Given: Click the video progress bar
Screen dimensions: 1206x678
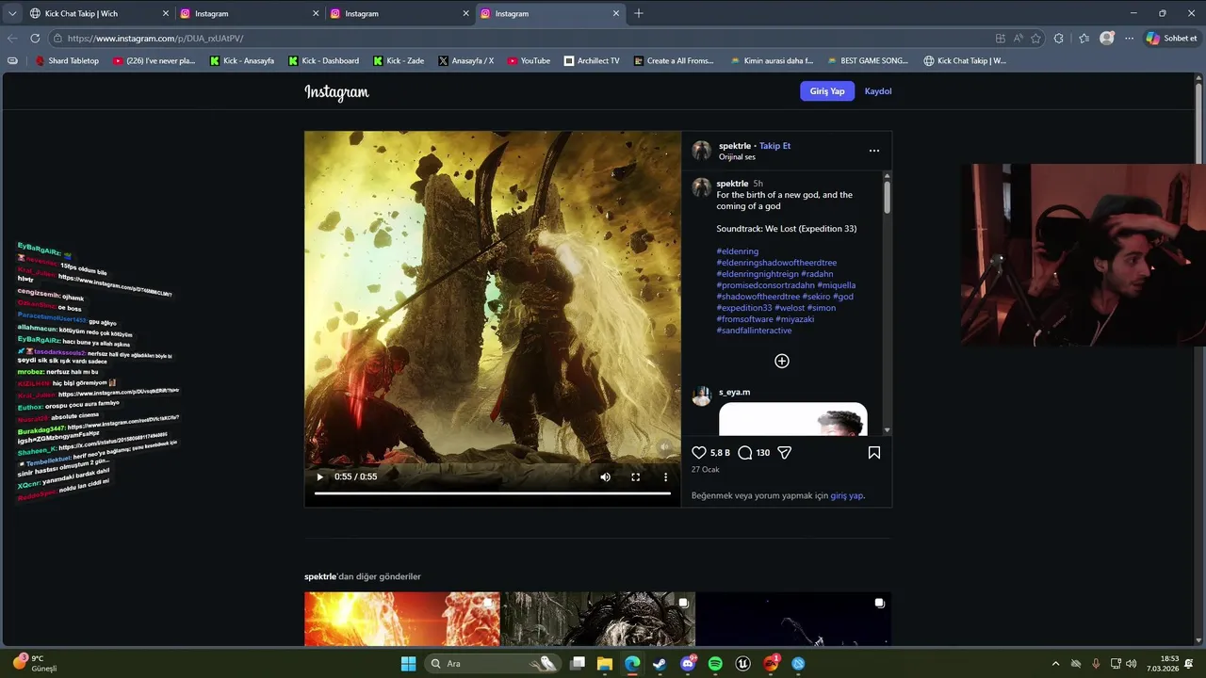Looking at the screenshot, I should coord(492,492).
